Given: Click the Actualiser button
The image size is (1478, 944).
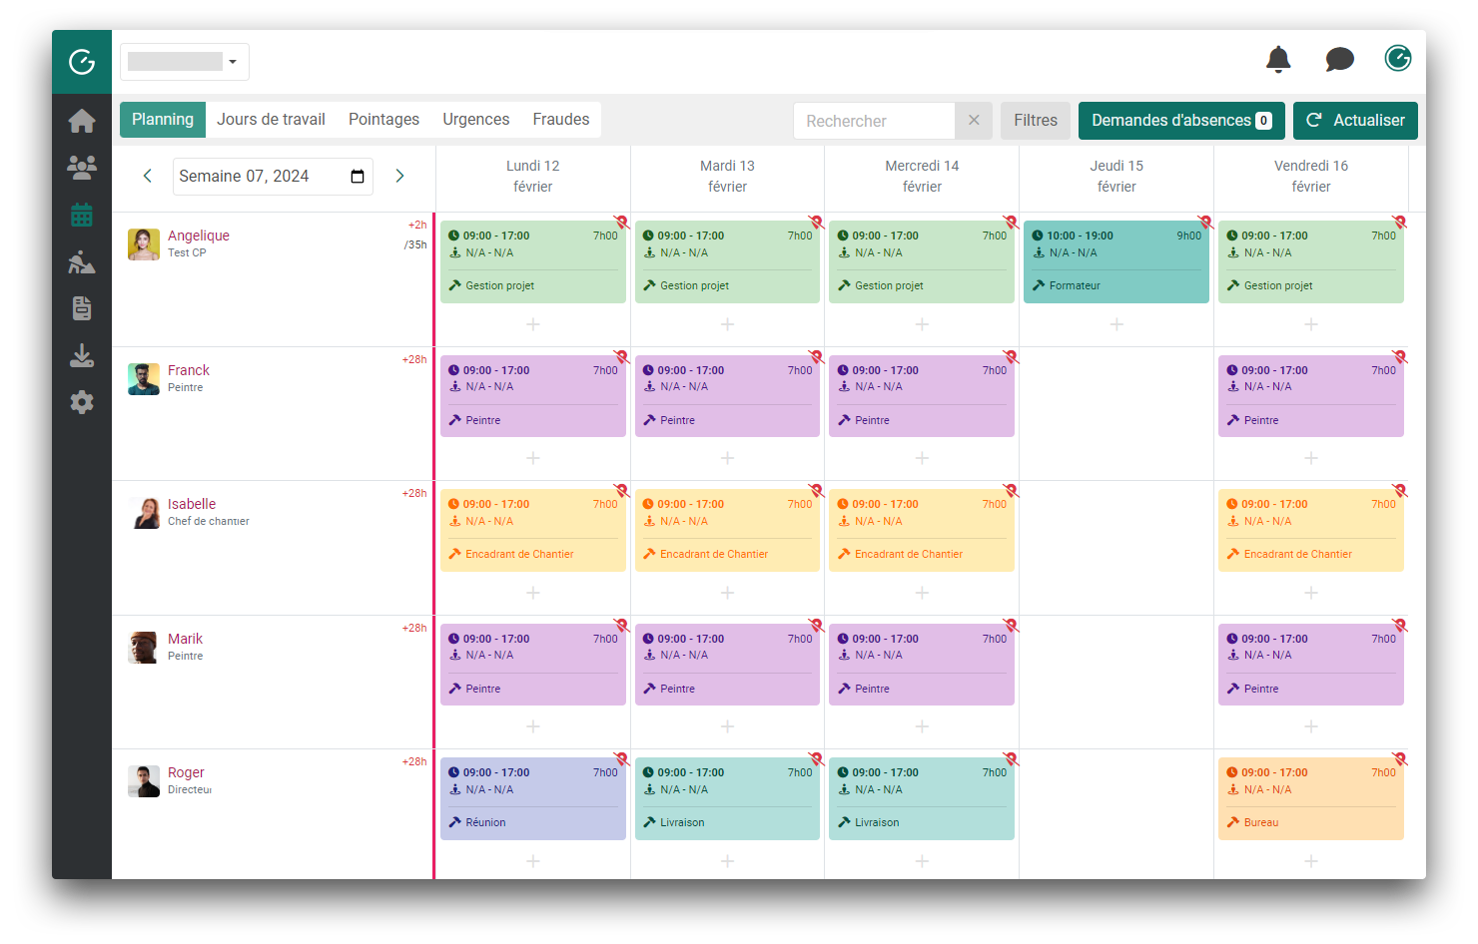Looking at the screenshot, I should coord(1354,121).
